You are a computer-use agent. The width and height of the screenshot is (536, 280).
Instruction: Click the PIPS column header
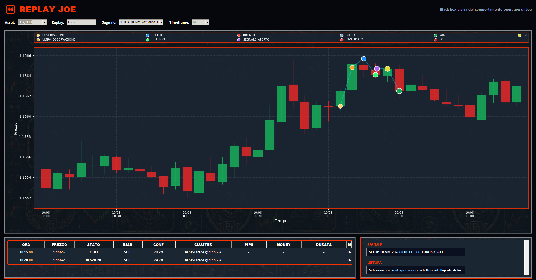tap(249, 244)
